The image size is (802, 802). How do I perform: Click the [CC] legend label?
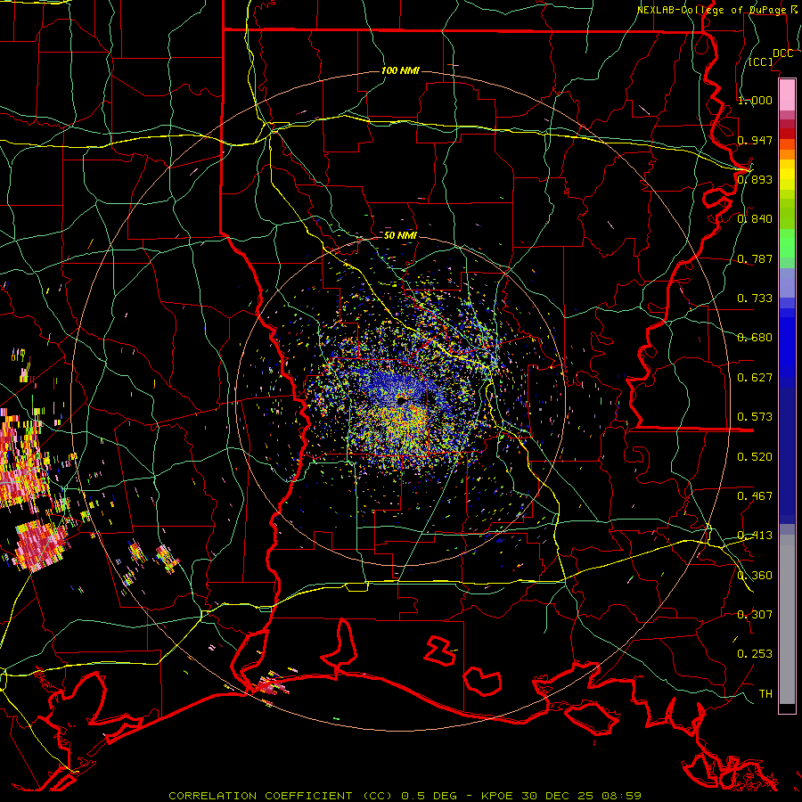pos(761,61)
